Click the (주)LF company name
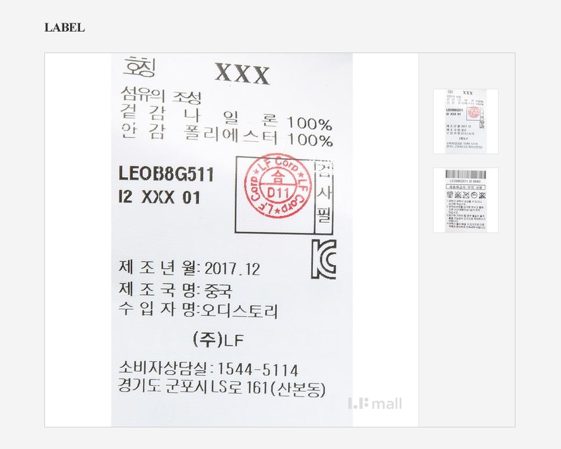Image resolution: width=561 pixels, height=449 pixels. (x=218, y=340)
